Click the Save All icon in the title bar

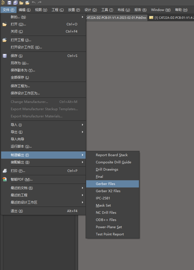15,3
